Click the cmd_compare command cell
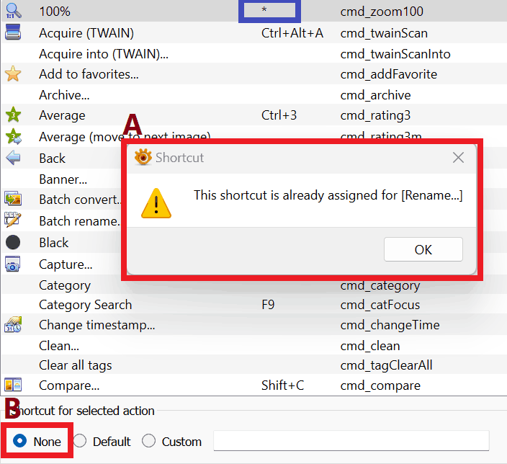 click(x=380, y=385)
